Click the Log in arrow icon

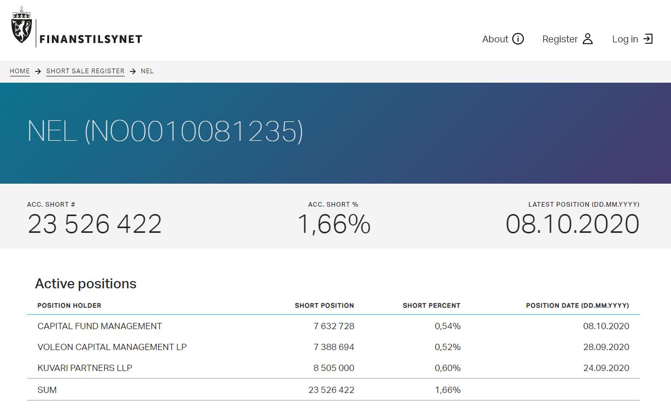[648, 39]
